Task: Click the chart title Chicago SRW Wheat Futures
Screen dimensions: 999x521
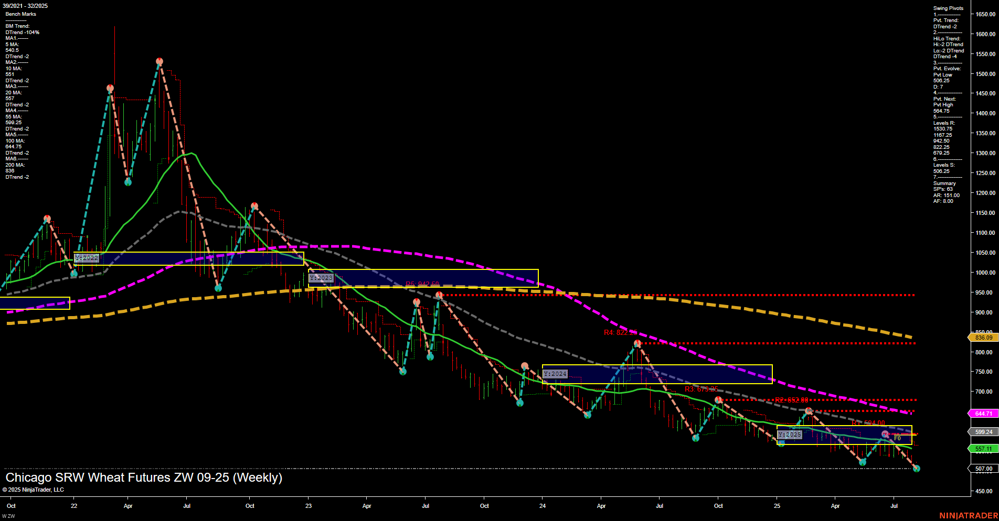Action: pos(143,477)
